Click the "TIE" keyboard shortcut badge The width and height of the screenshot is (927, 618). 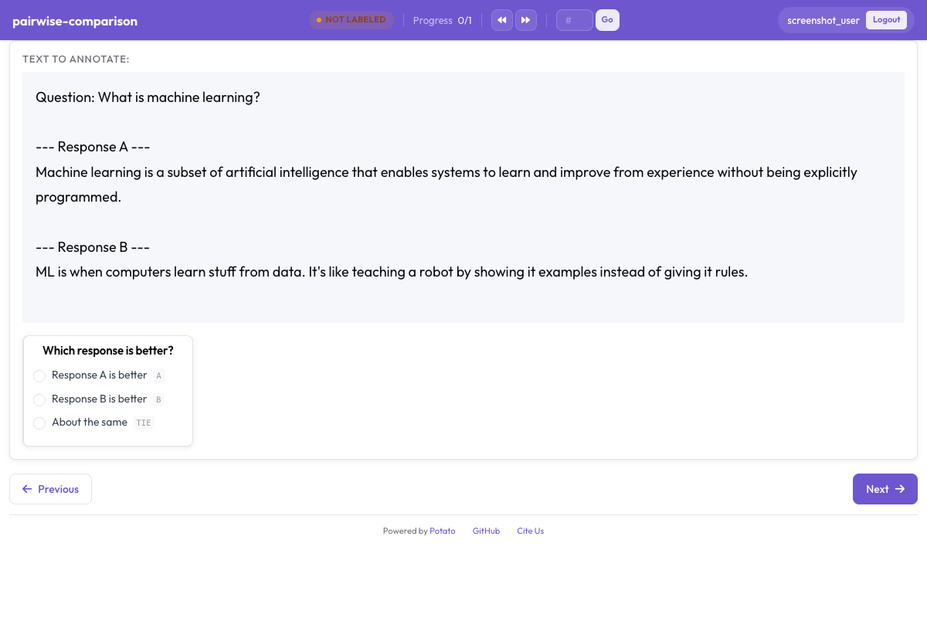click(144, 423)
